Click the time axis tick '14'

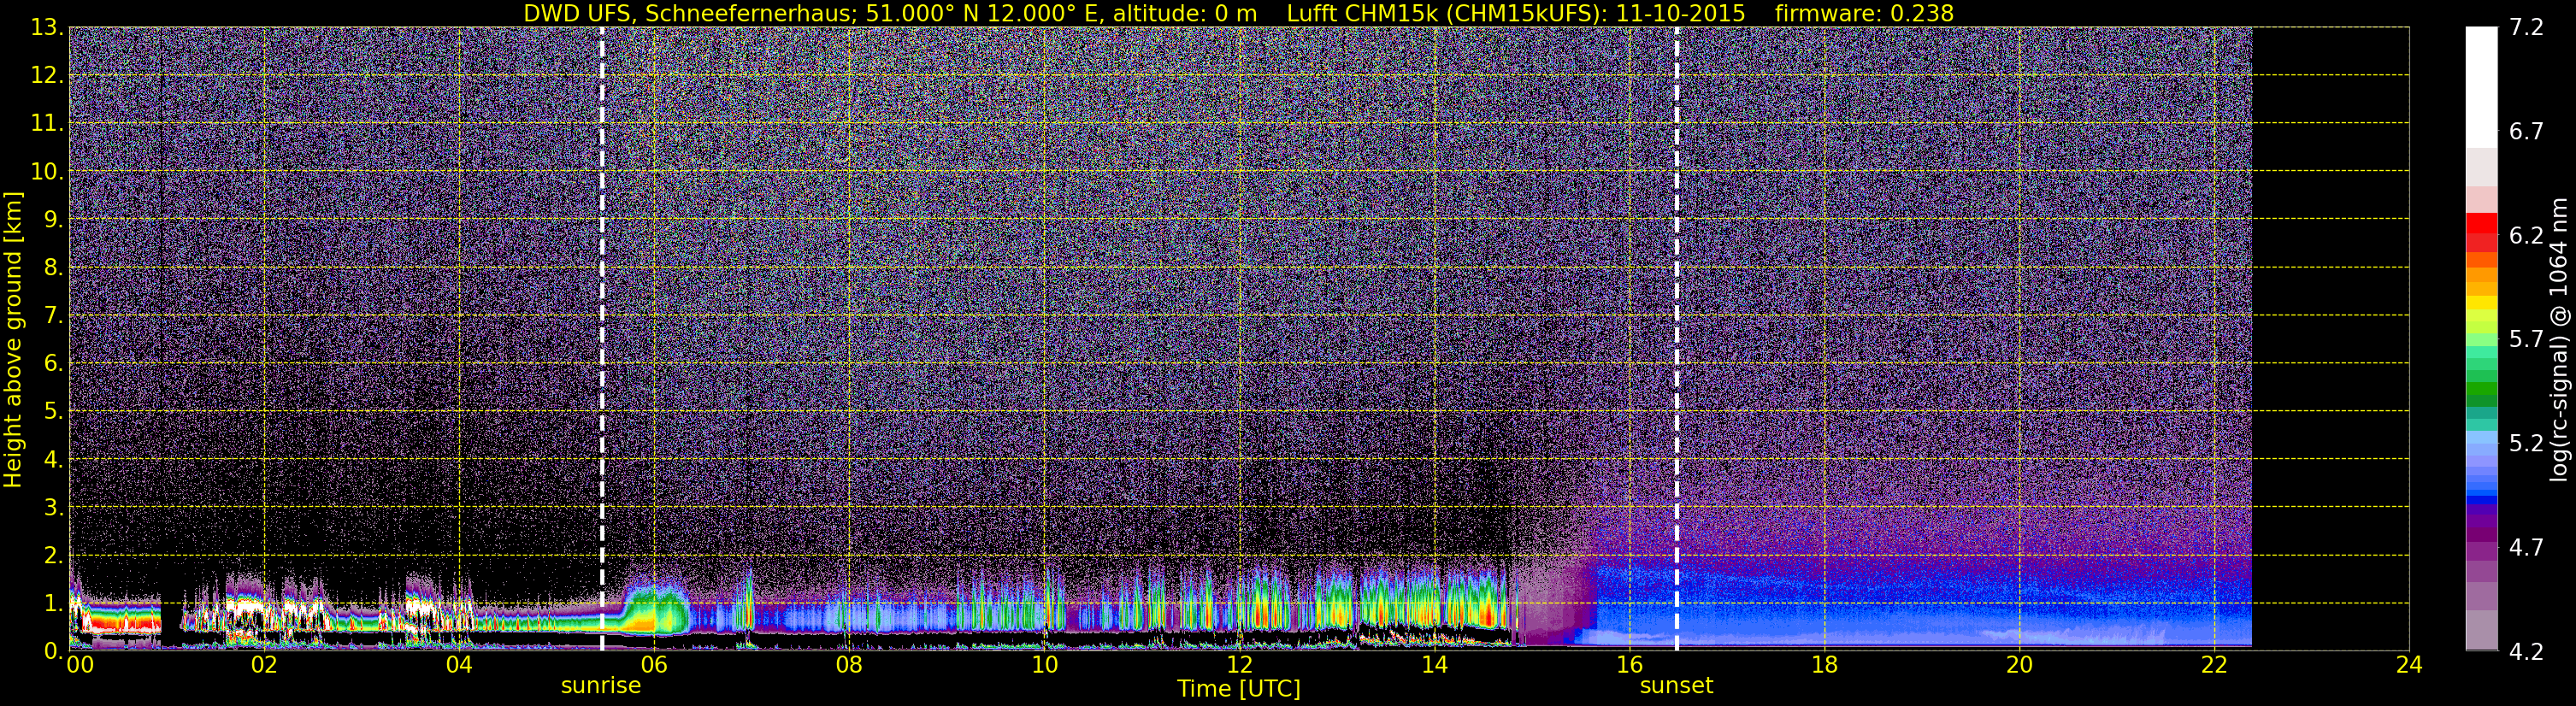tap(1434, 665)
